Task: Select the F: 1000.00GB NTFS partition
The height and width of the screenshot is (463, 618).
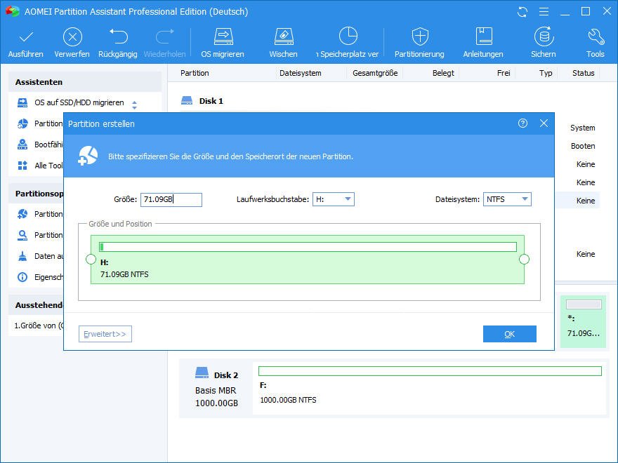Action: click(430, 387)
